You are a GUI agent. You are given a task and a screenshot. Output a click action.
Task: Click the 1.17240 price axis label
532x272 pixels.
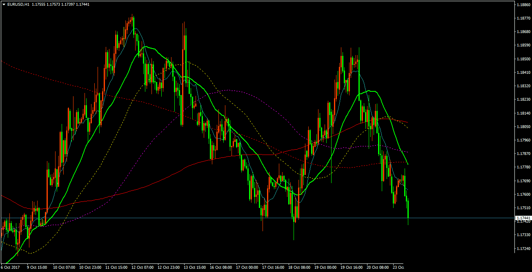tap(523, 249)
